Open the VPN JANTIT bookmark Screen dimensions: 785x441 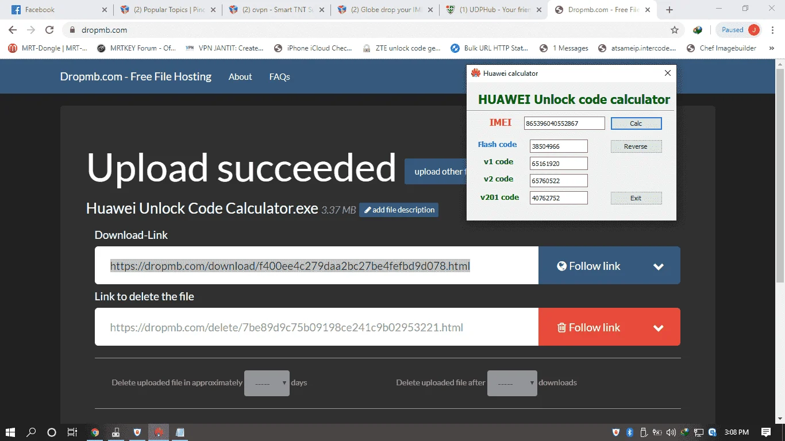pyautogui.click(x=225, y=48)
